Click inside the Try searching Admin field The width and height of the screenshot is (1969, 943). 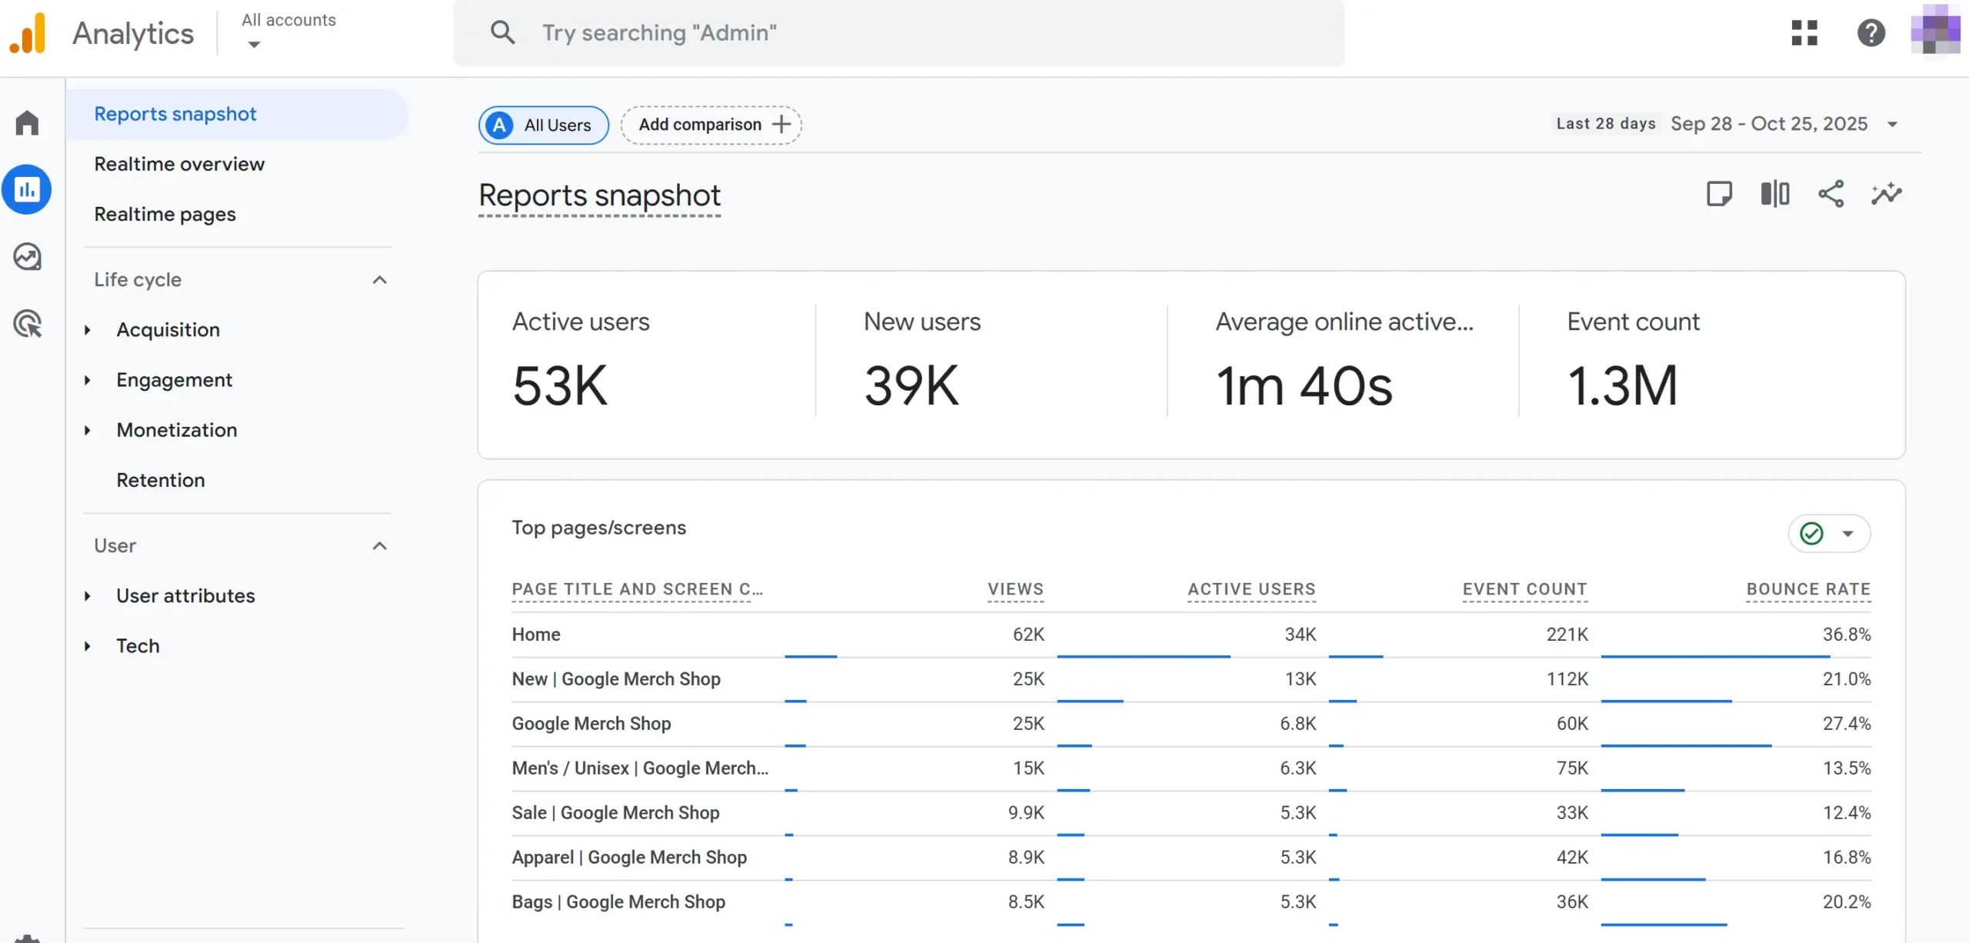click(846, 32)
